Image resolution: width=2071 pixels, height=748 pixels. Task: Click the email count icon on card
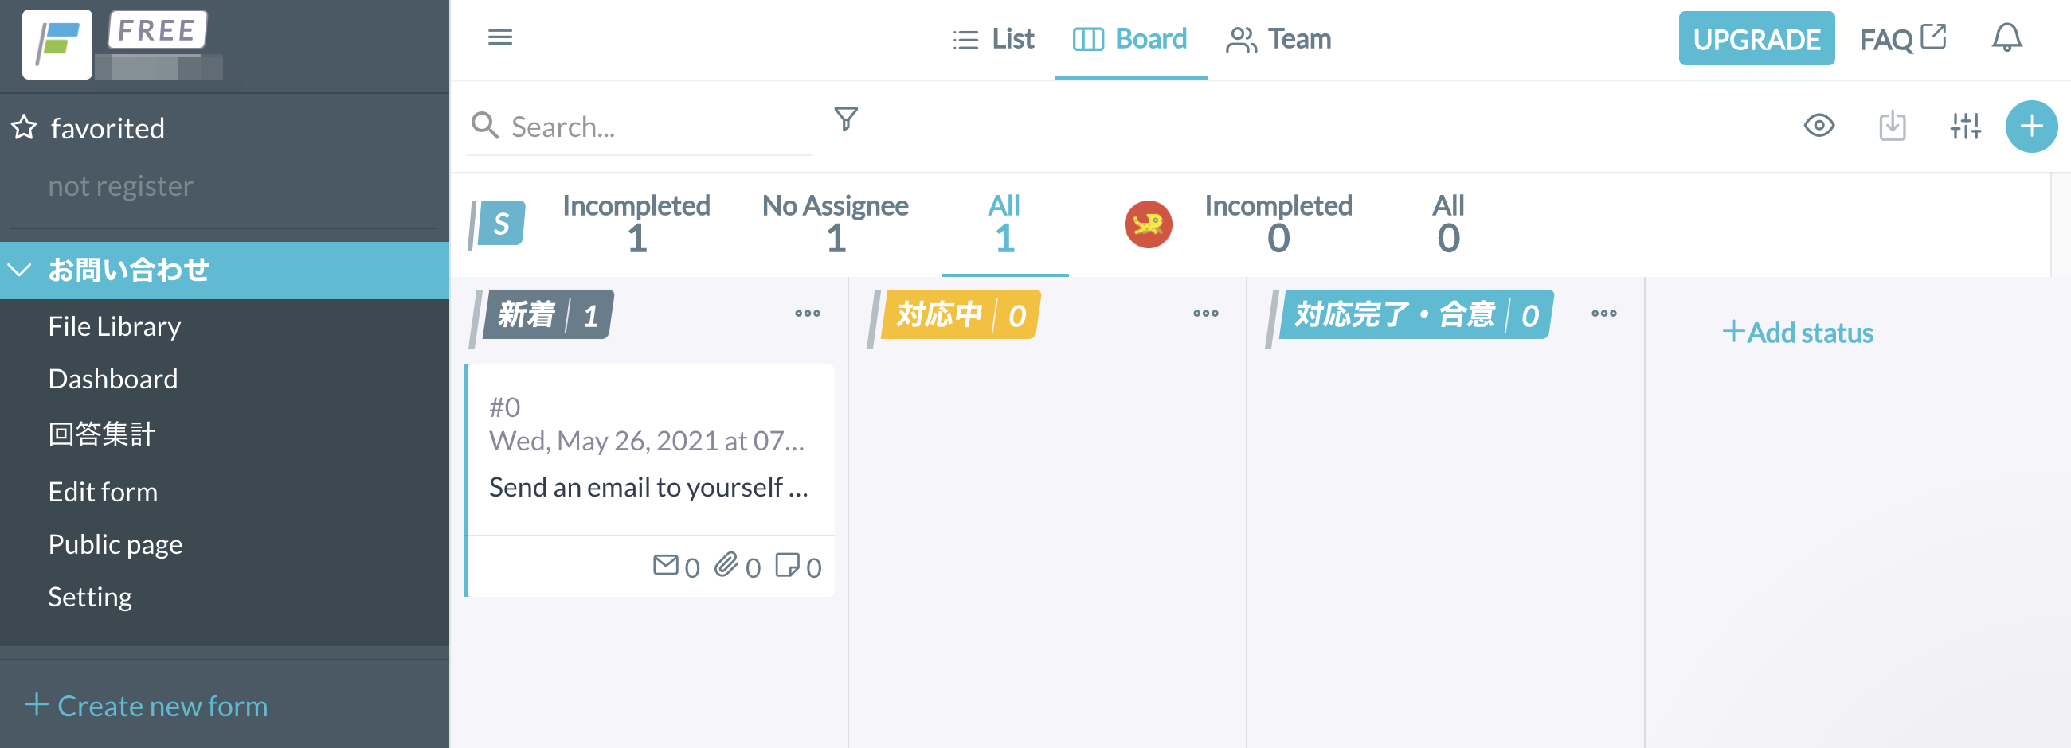665,566
